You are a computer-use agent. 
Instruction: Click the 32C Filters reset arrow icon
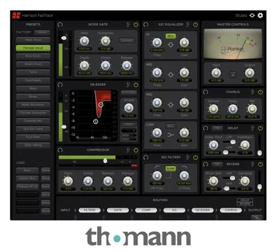point(146,157)
